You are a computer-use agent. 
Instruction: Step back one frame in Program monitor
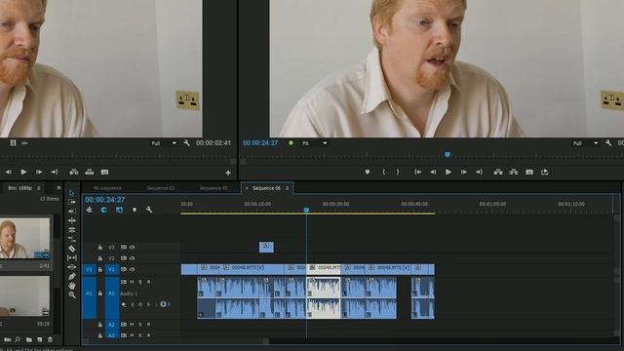point(433,172)
